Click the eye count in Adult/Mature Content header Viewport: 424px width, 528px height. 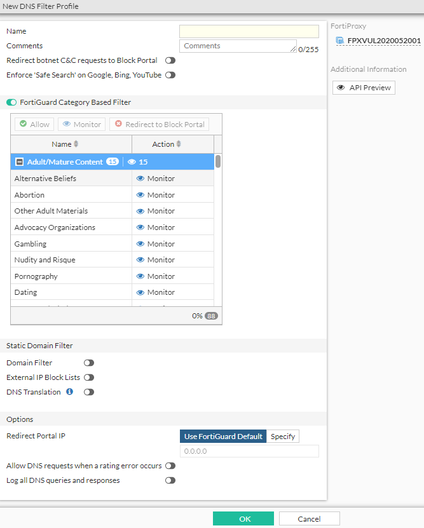pos(138,162)
